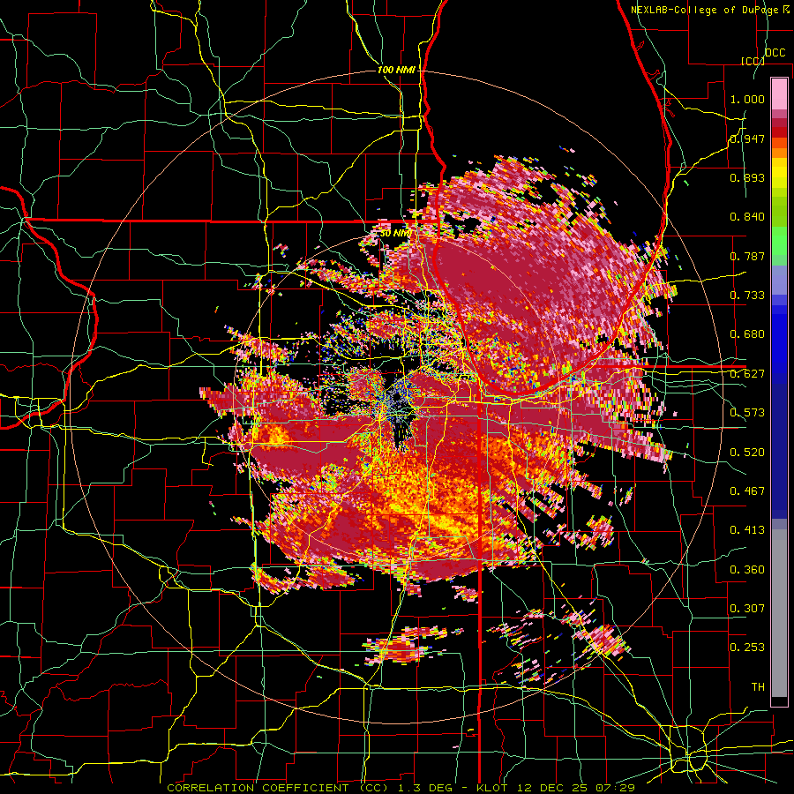Click the 0.307 scale value
This screenshot has width=794, height=794.
pyautogui.click(x=747, y=609)
